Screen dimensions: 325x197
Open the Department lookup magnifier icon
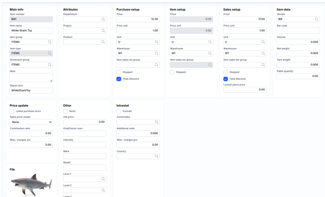click(103, 19)
